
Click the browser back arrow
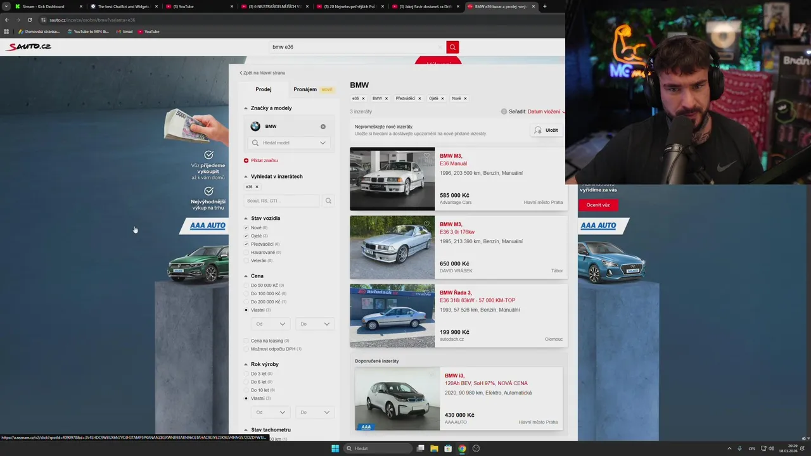tap(7, 20)
